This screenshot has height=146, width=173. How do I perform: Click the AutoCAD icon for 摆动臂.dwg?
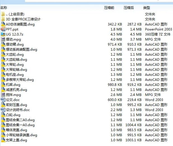(x=3, y=44)
